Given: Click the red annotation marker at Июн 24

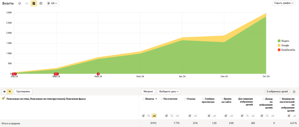Looking at the screenshot, I should tap(98, 74).
